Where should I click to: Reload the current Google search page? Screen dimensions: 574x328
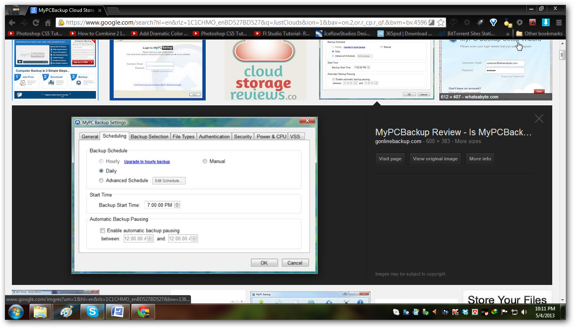coord(36,23)
